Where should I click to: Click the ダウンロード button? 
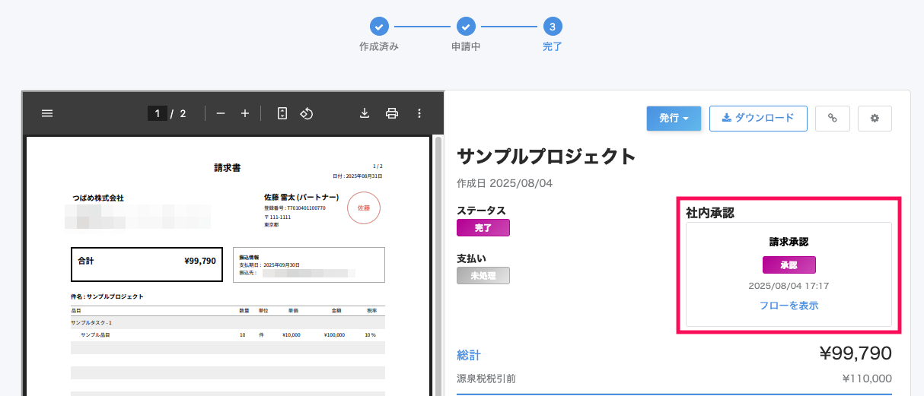pos(758,118)
